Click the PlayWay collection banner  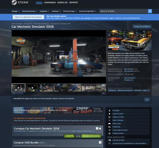click(x=58, y=110)
